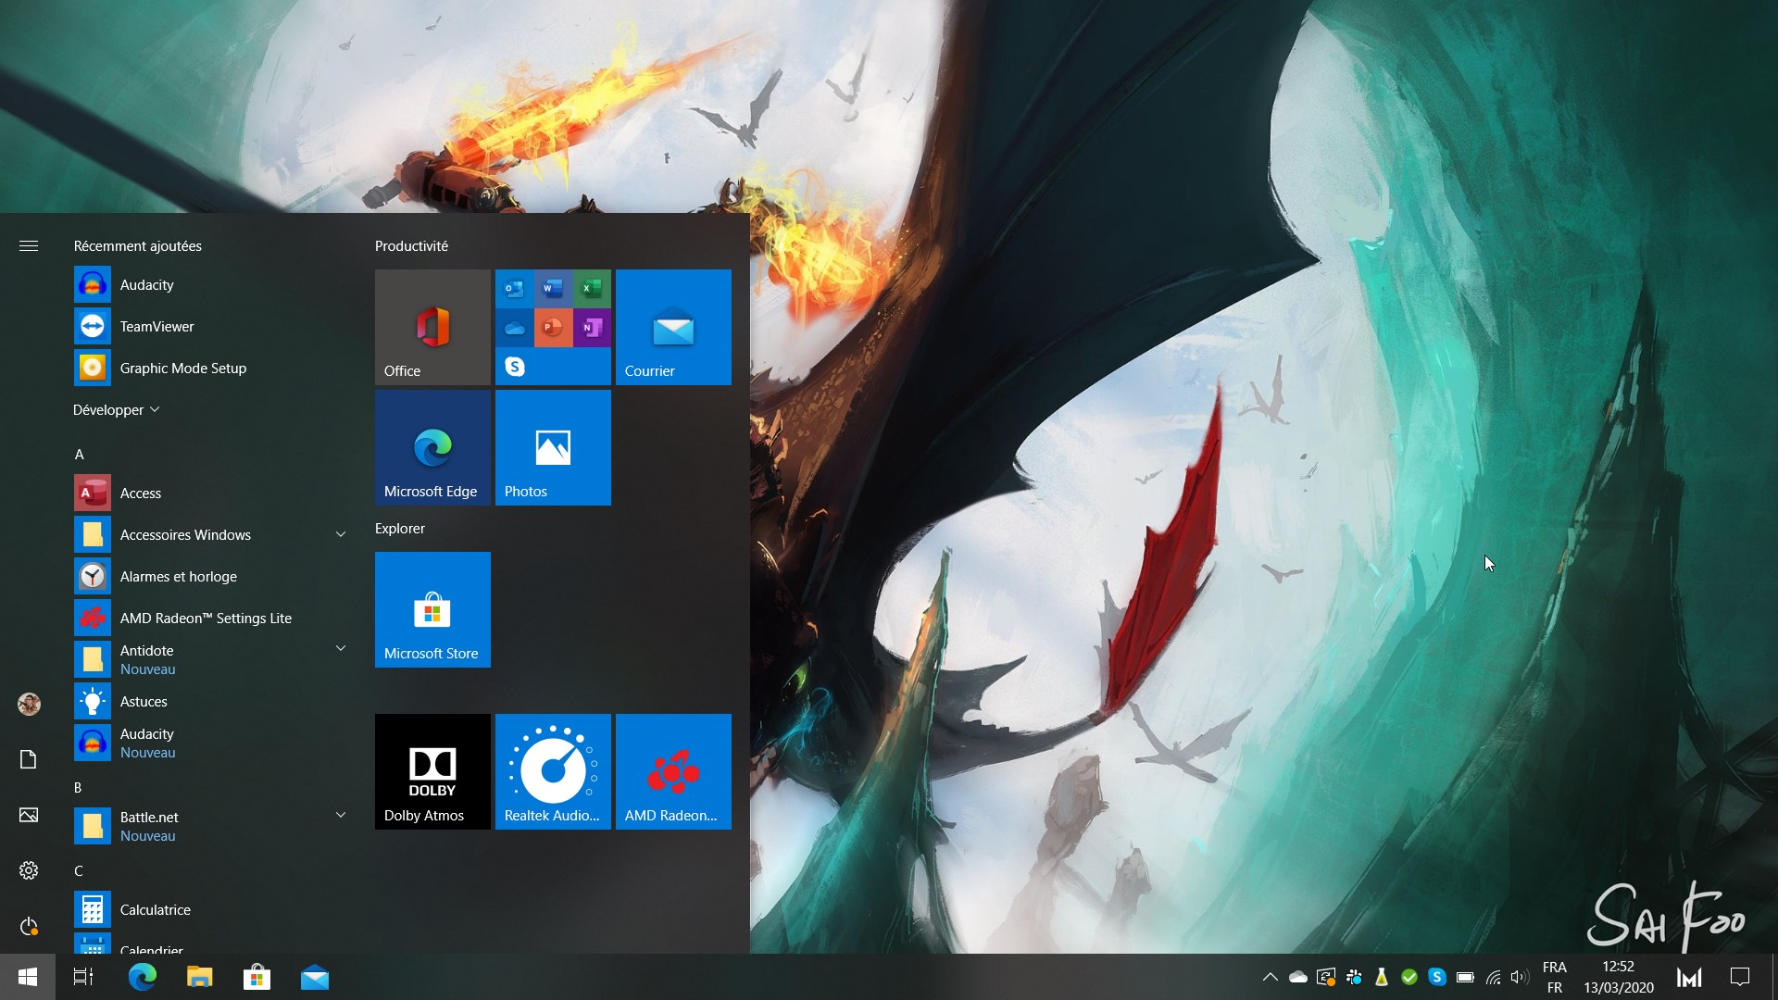Expand the Start menu hamburger

tap(29, 245)
